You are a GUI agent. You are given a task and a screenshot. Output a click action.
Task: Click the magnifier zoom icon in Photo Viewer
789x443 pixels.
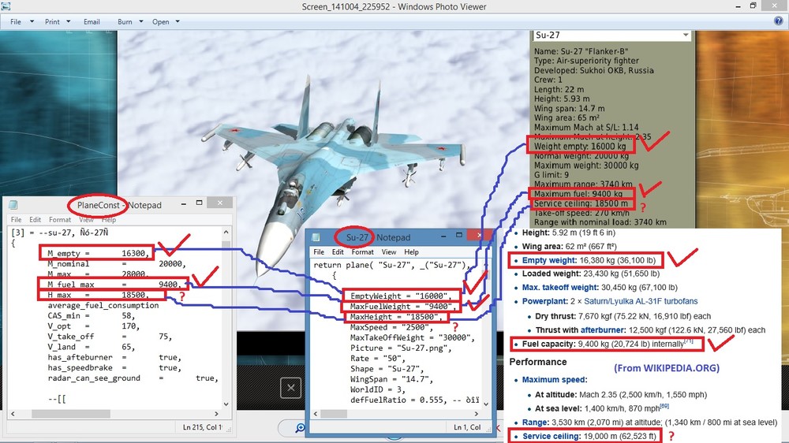coord(300,427)
